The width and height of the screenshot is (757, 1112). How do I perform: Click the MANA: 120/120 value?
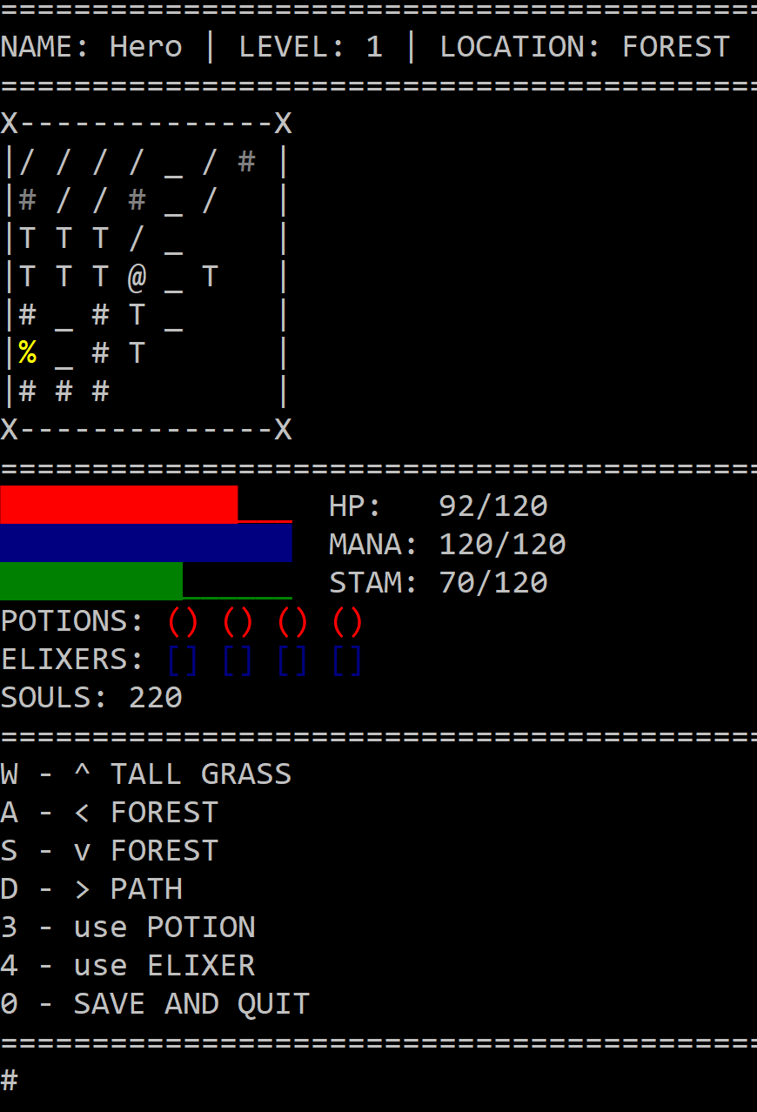pos(447,545)
